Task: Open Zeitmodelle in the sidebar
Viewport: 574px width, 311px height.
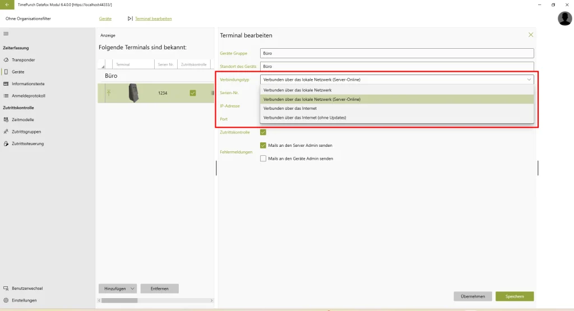Action: tap(22, 120)
